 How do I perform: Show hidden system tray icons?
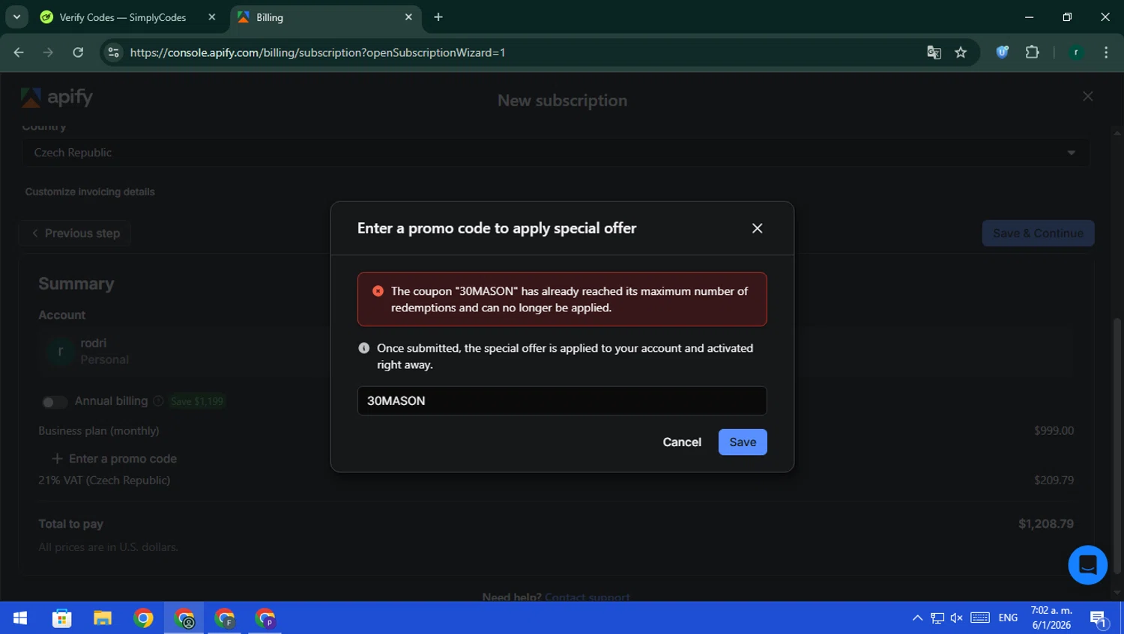pyautogui.click(x=917, y=618)
